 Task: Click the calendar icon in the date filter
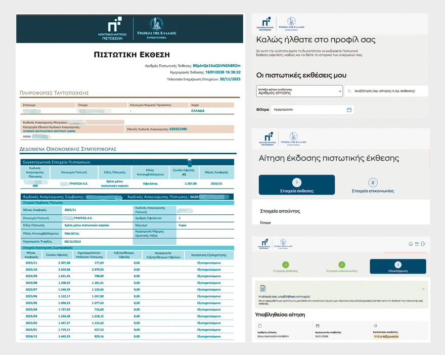click(x=349, y=109)
